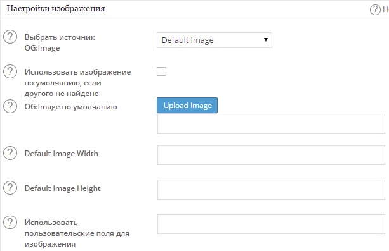This screenshot has height=251, width=389.
Task: Enable use default image if none found checkbox
Action: pos(162,71)
